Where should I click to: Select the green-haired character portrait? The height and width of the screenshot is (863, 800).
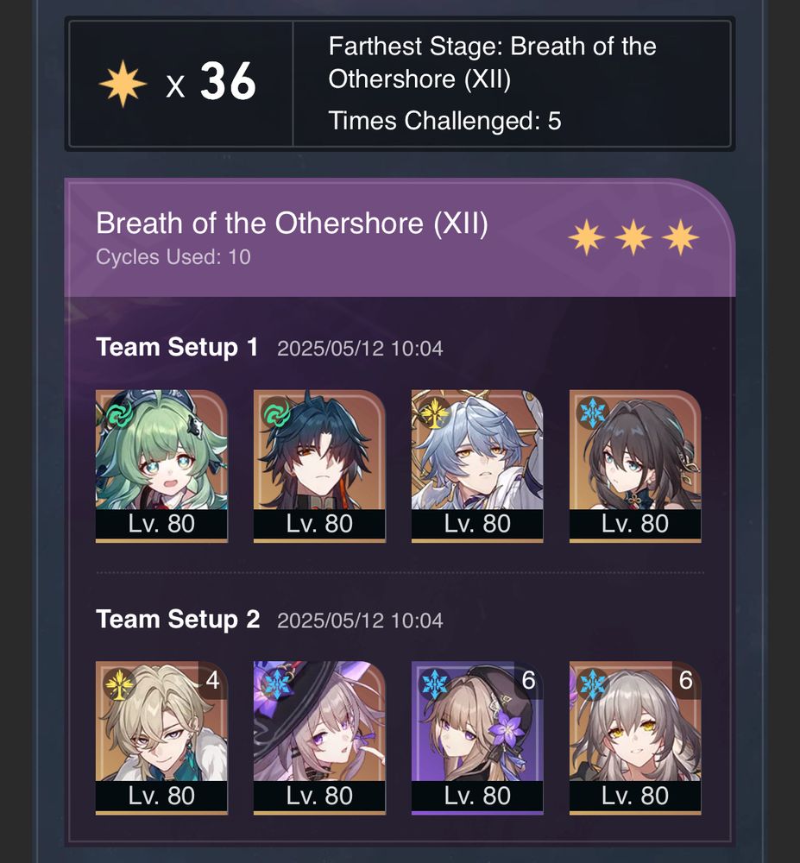(x=161, y=466)
